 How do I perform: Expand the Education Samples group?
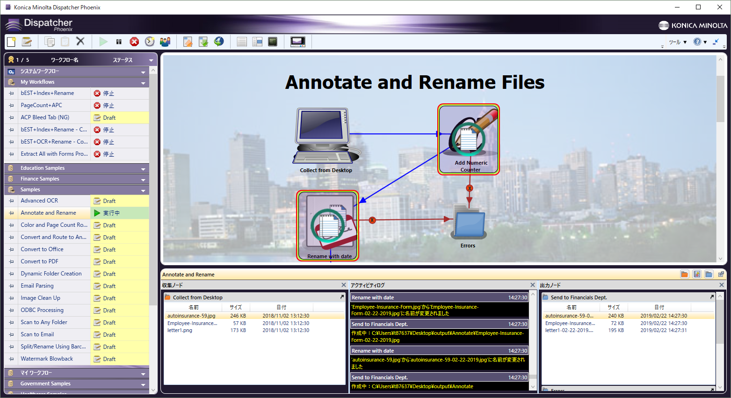point(144,169)
